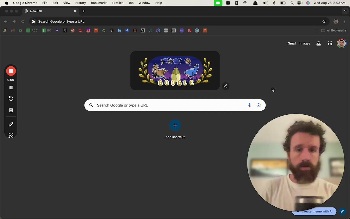Screen dimensions: 350x219
Task: Open Google account profile picture
Action: [342, 43]
